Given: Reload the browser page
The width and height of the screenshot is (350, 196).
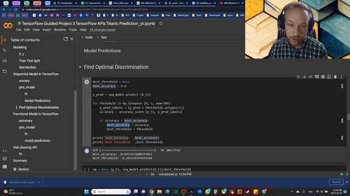Looking at the screenshot, I should point(16,10).
